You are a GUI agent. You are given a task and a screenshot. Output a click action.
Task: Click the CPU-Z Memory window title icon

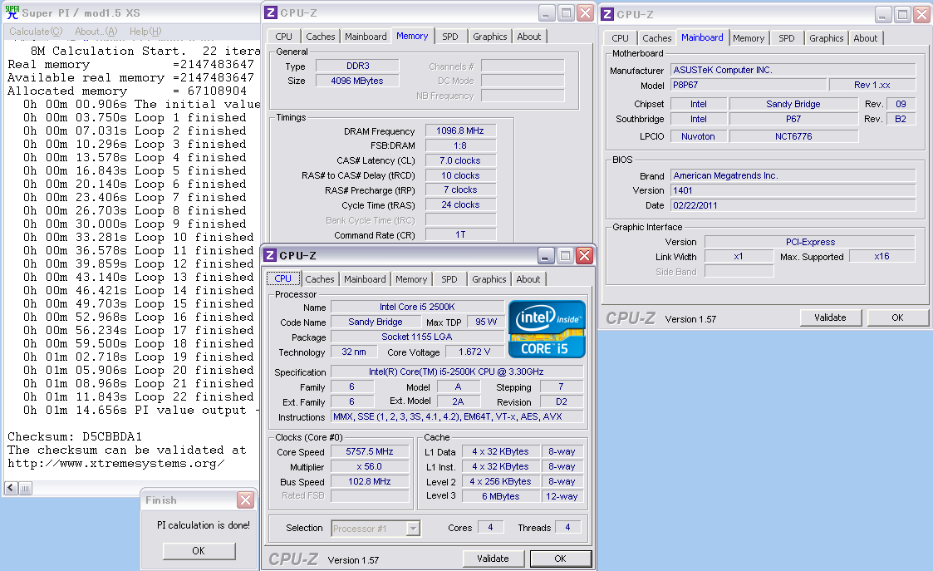coord(270,12)
